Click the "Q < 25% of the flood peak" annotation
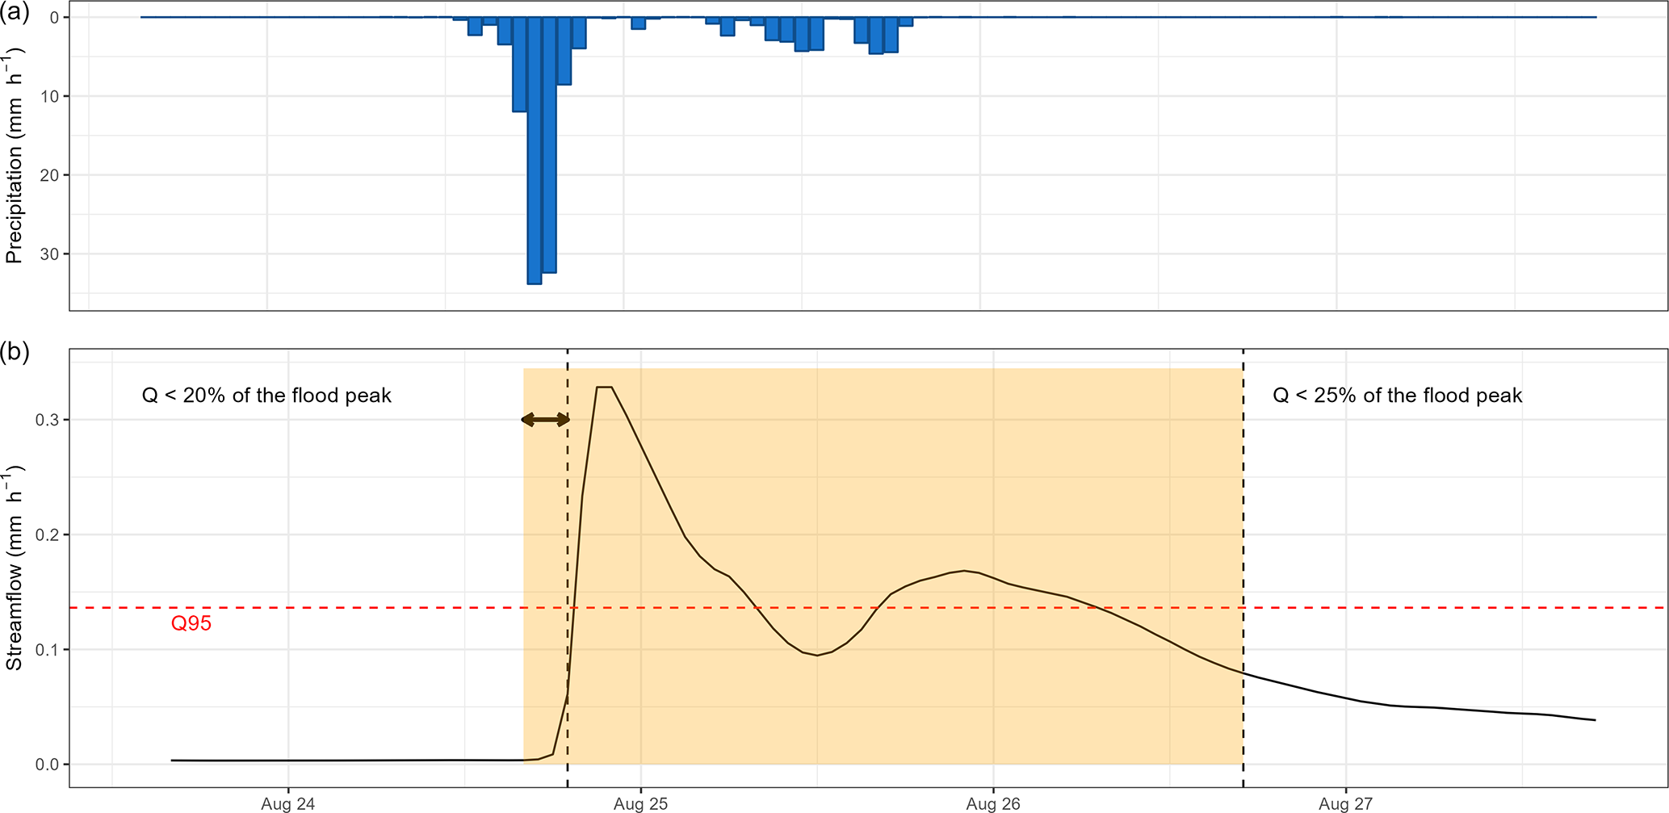1669x813 pixels. 1397,396
